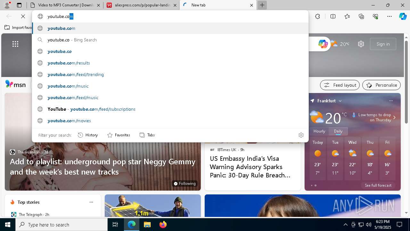
Task: Close the New tab tab
Action: pyautogui.click(x=251, y=5)
